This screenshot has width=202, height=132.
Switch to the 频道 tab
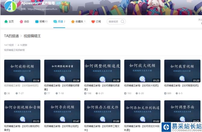tap(59, 22)
